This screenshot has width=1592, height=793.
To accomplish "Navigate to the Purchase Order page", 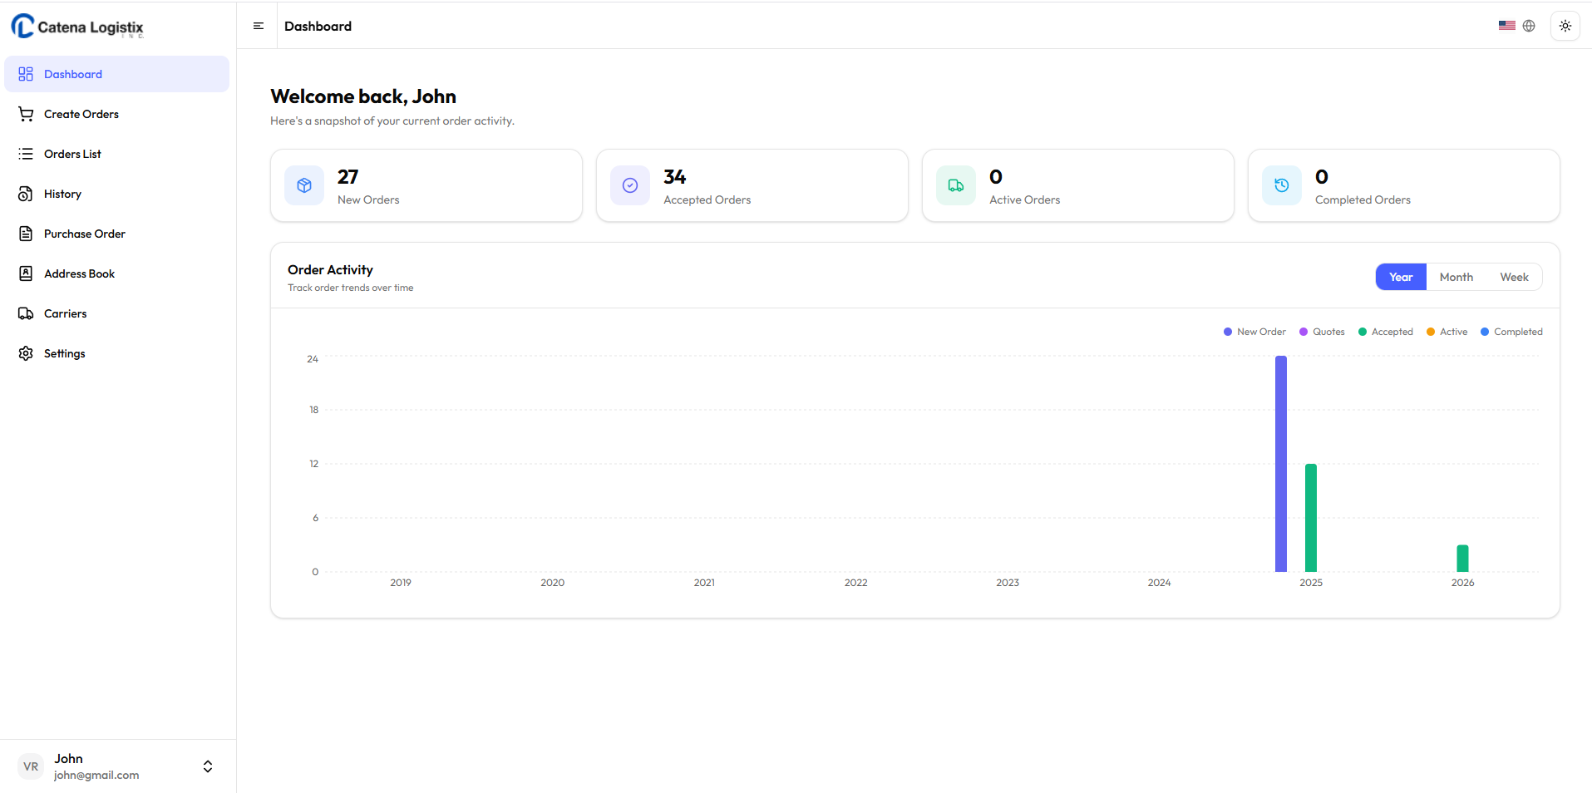I will [117, 234].
